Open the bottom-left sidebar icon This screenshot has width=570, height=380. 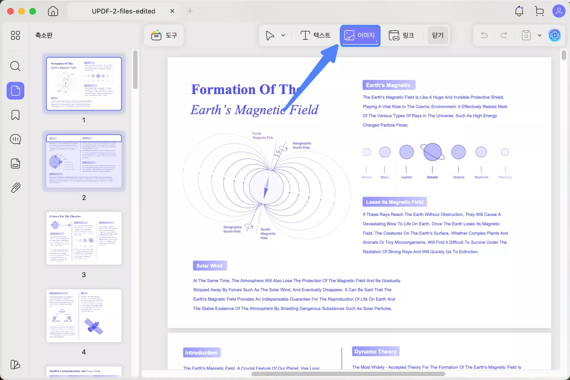pyautogui.click(x=15, y=365)
